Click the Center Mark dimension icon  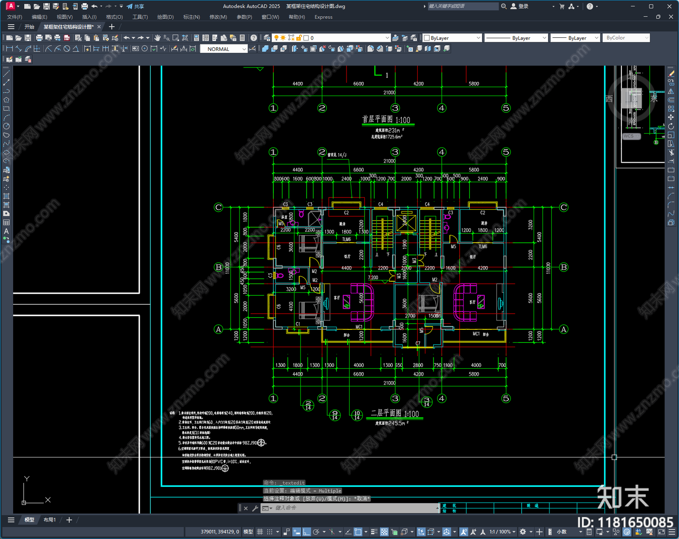pyautogui.click(x=145, y=49)
